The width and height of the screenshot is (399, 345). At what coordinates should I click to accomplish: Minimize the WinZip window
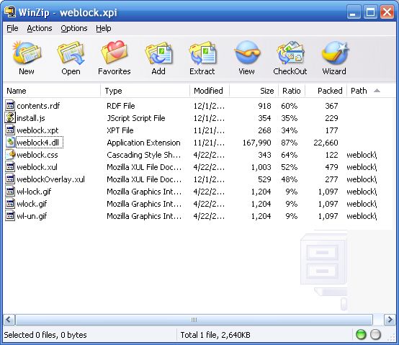click(x=353, y=12)
